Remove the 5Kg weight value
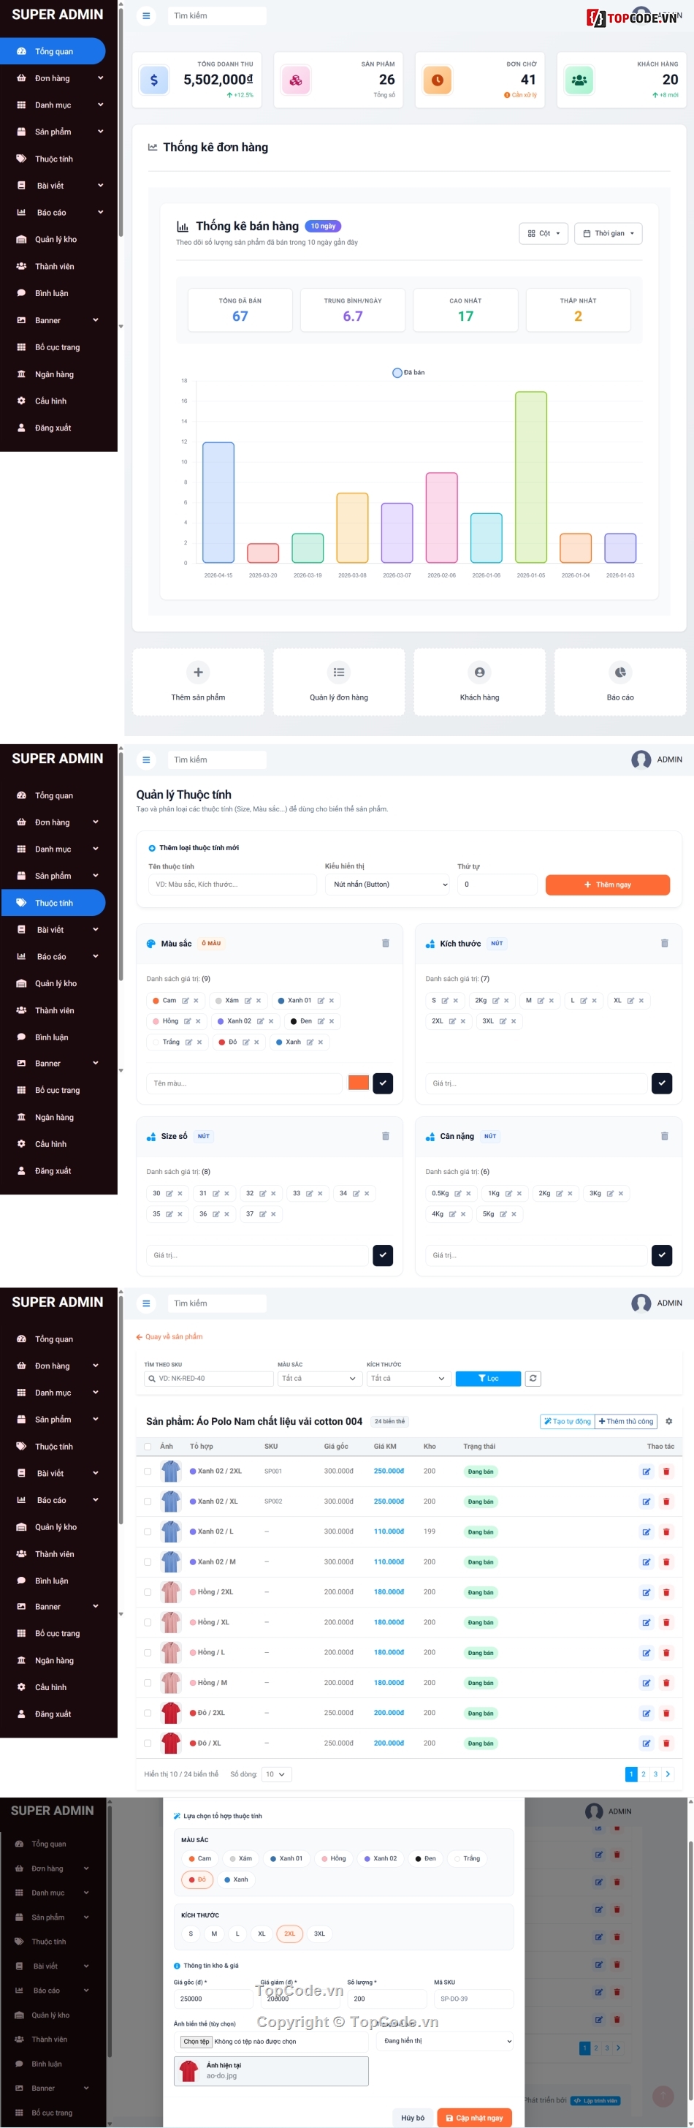The width and height of the screenshot is (694, 2128). pyautogui.click(x=514, y=1213)
